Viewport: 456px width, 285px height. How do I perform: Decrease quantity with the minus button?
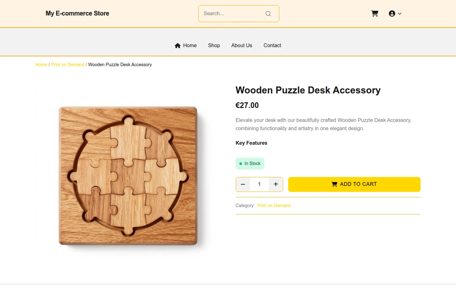[243, 184]
